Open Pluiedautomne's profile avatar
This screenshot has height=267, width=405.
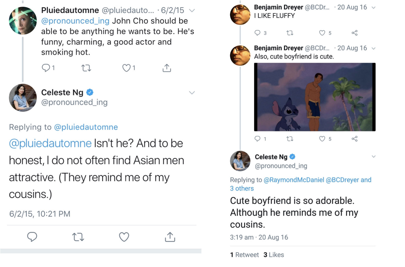coord(23,21)
